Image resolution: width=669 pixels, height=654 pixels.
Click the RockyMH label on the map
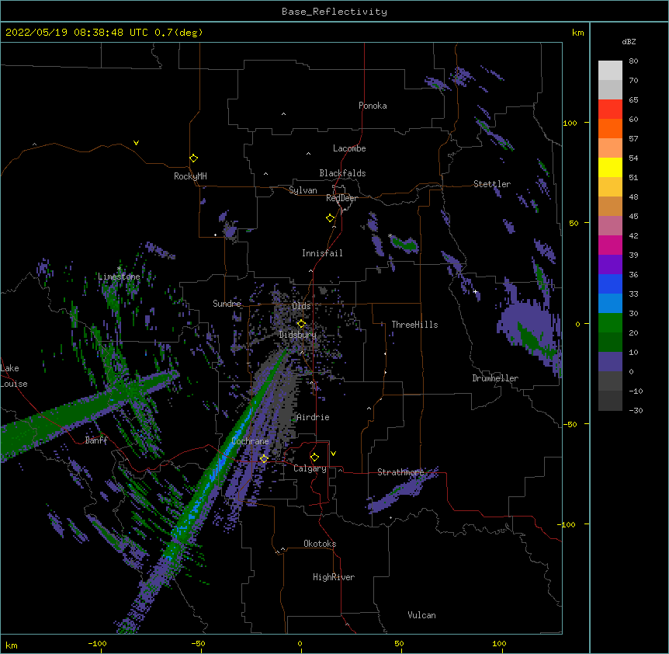(x=190, y=176)
